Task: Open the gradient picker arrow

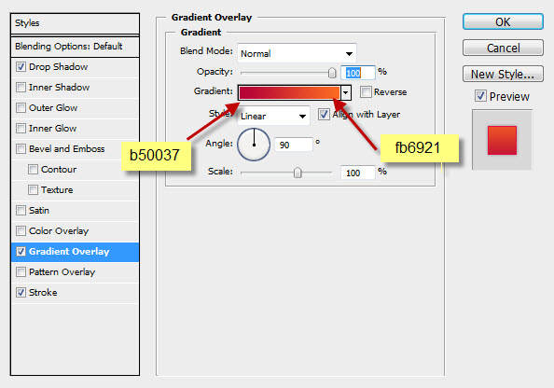Action: [346, 93]
